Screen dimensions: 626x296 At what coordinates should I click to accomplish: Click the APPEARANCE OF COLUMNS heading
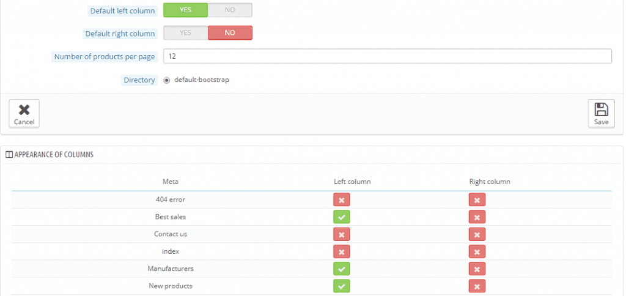[x=54, y=155]
